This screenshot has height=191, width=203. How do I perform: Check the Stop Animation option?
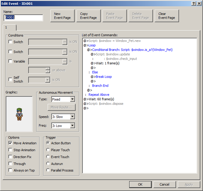point(10,150)
